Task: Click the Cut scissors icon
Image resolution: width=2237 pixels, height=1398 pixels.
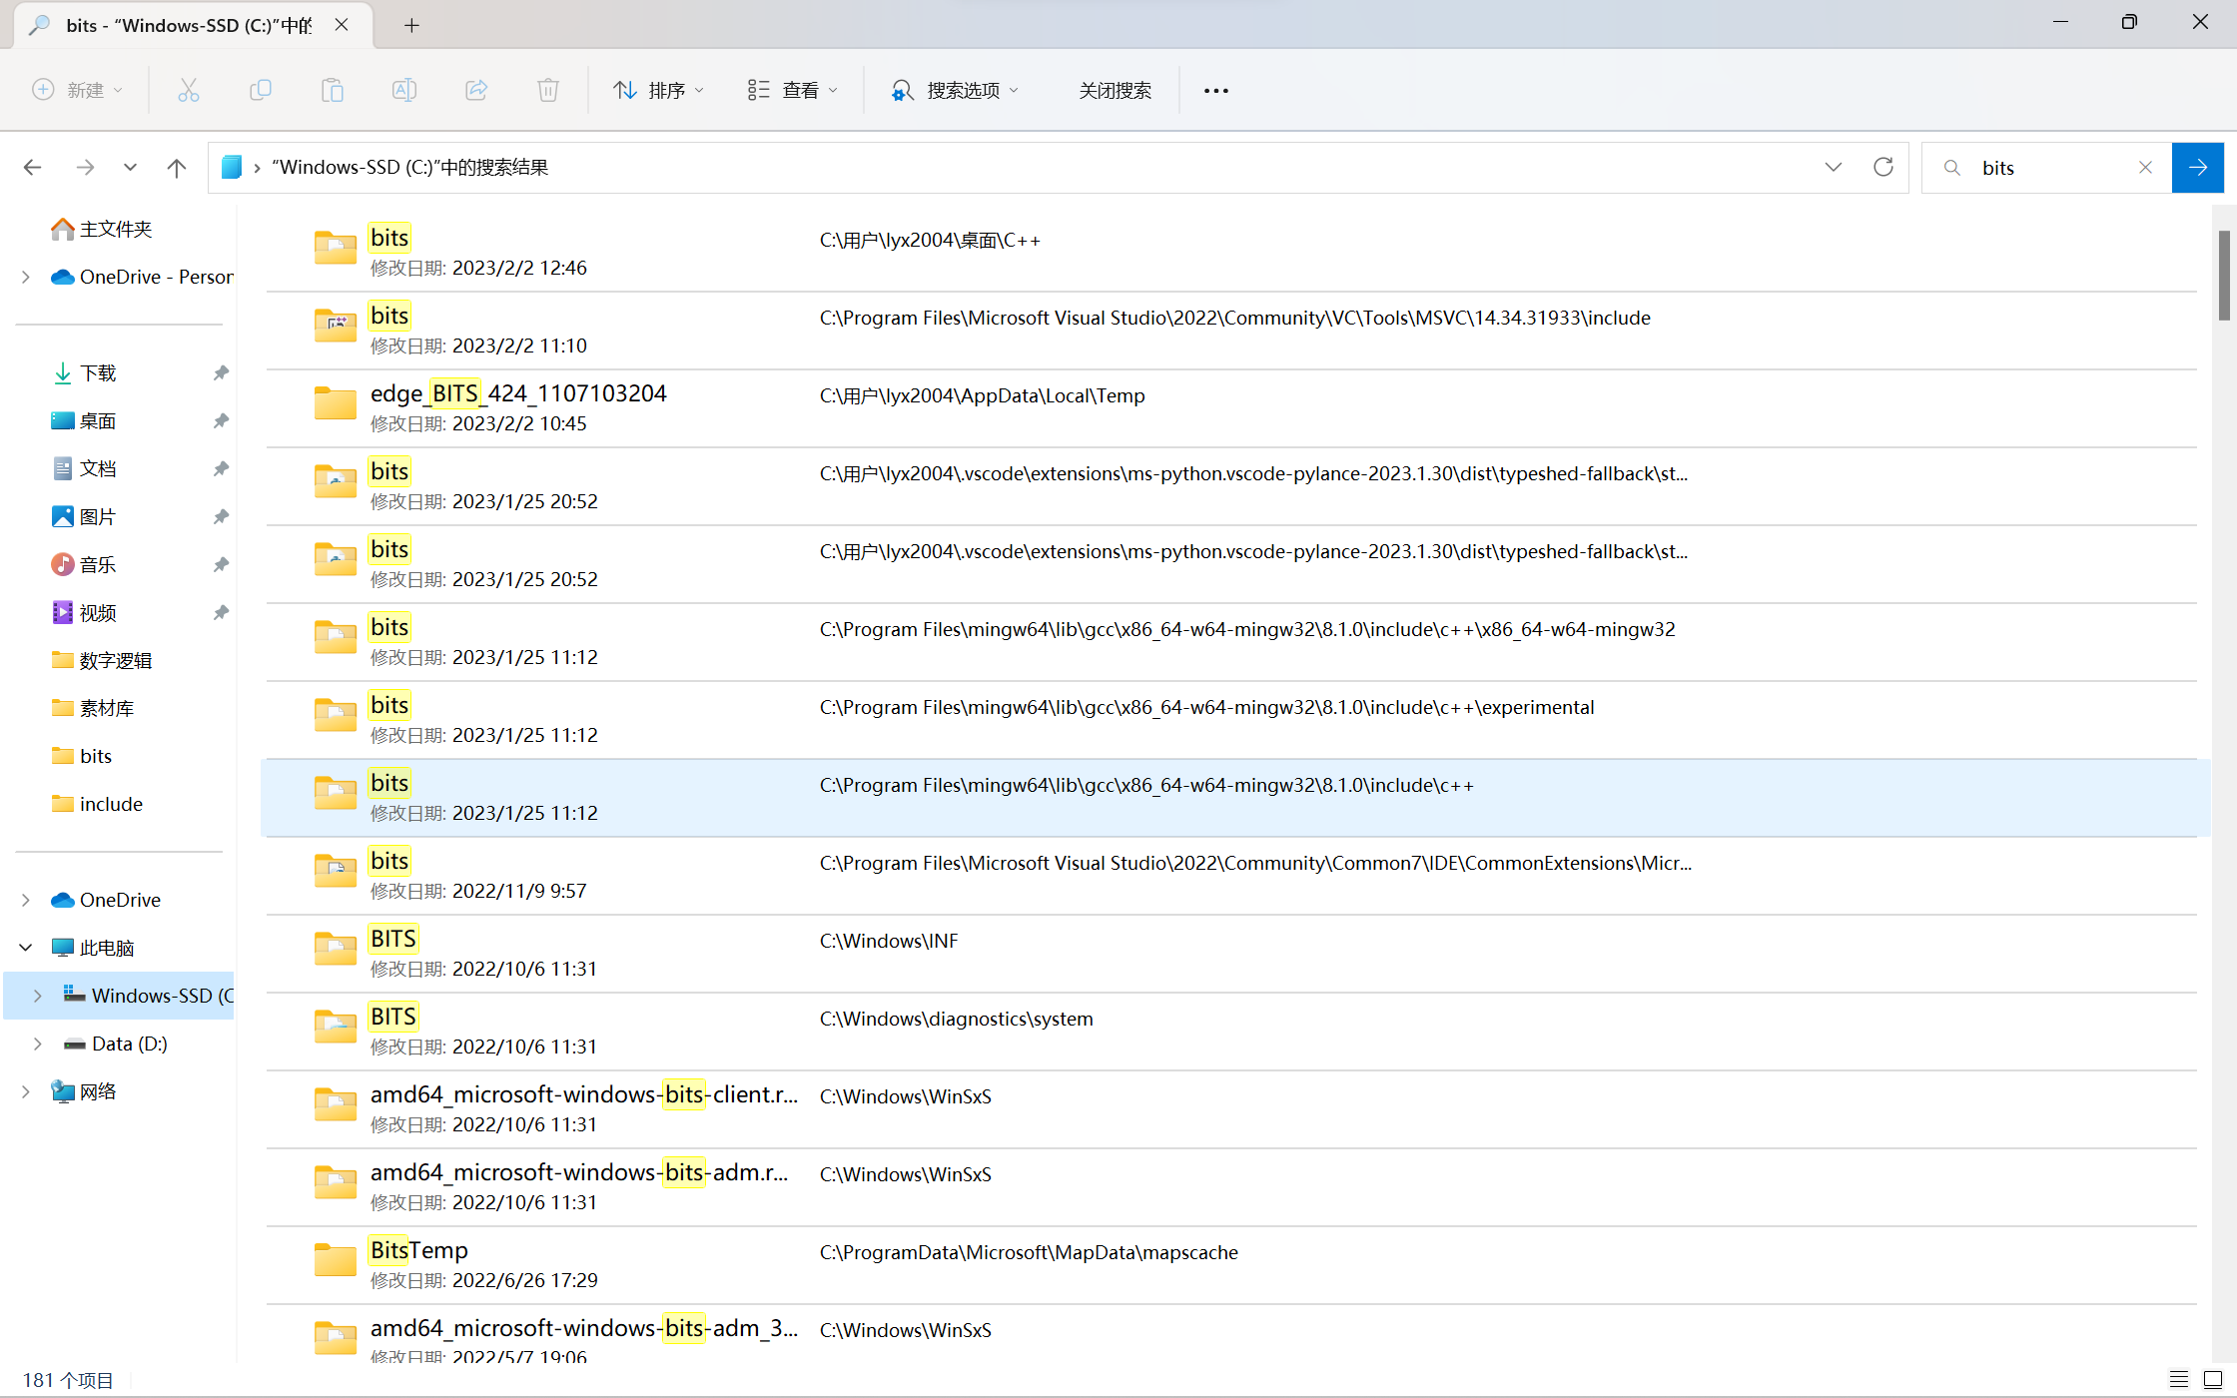Action: pyautogui.click(x=188, y=90)
